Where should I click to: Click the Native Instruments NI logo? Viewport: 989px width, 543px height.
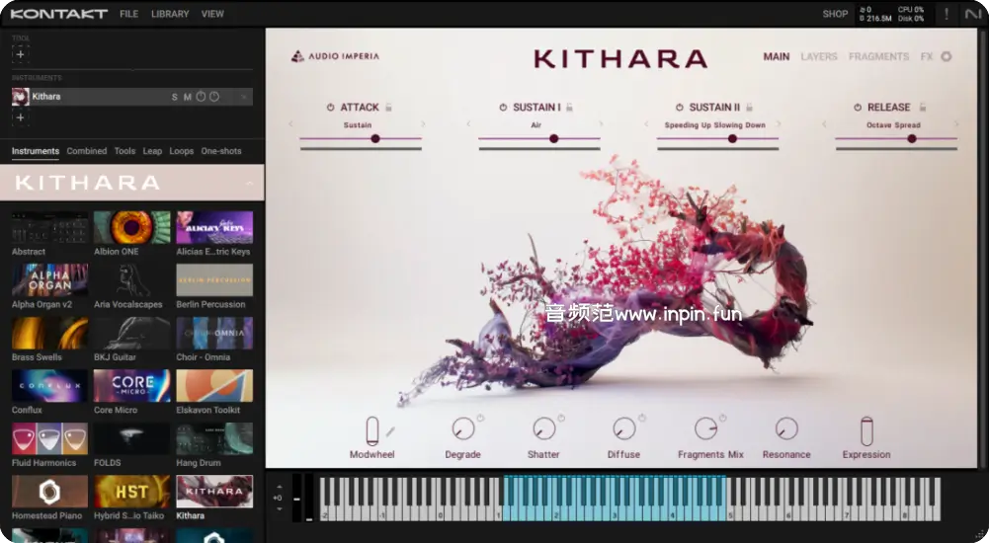972,14
